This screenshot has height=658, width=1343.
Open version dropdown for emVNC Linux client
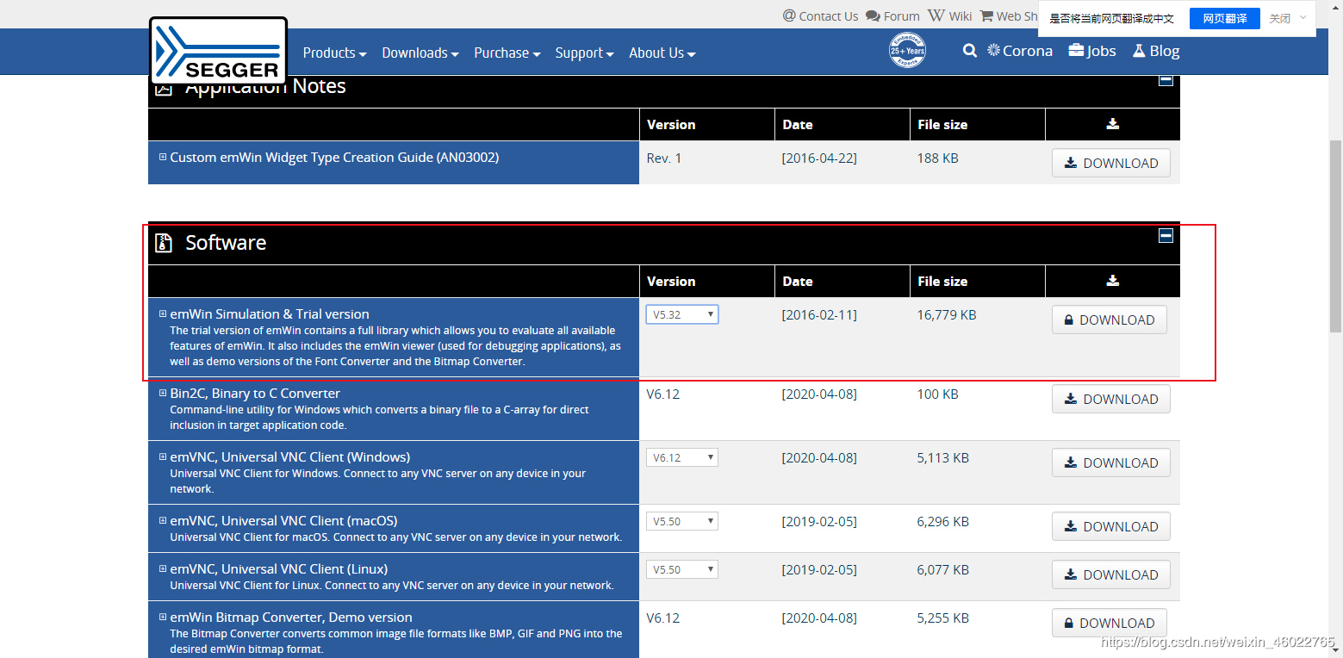[682, 569]
